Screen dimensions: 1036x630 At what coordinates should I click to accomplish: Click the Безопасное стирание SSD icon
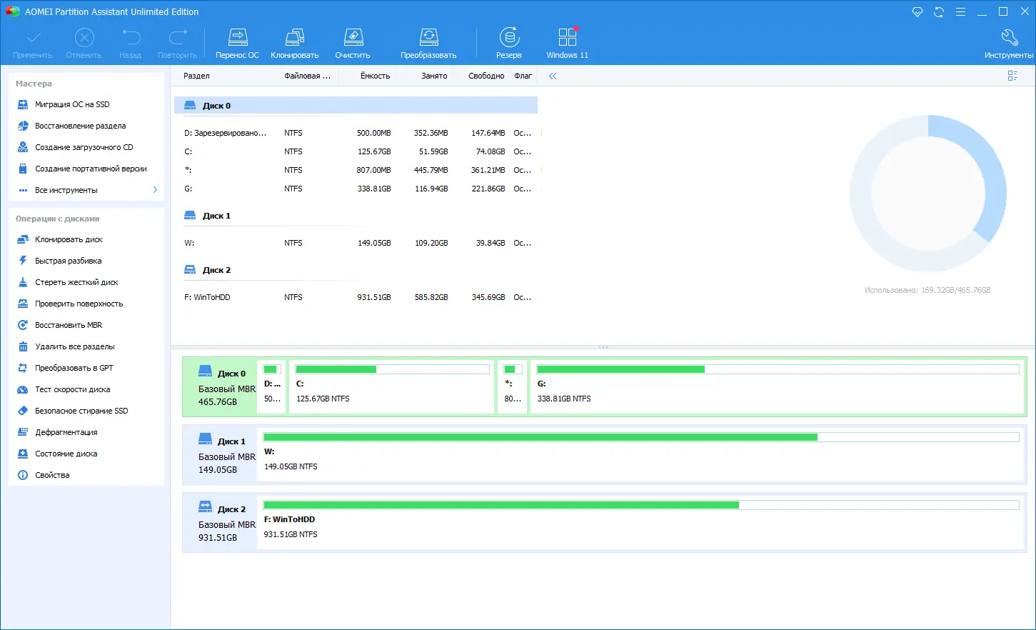23,411
